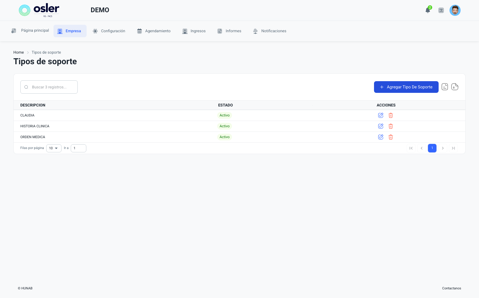This screenshot has height=298, width=479.
Task: Go to the first page arrow
Action: tap(411, 148)
